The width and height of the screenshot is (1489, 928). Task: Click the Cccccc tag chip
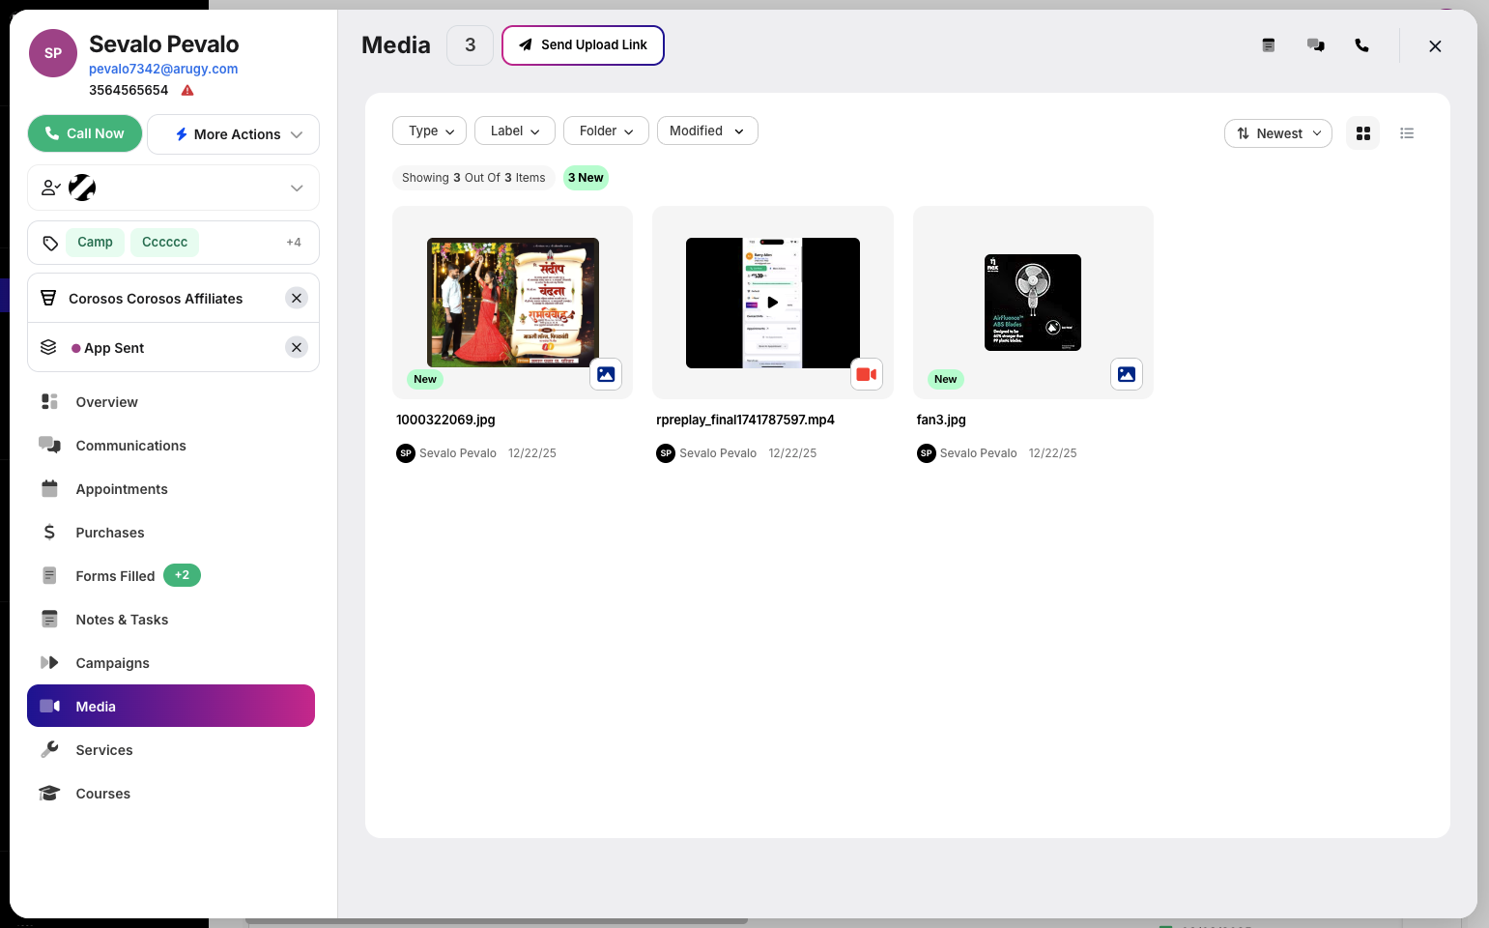click(x=165, y=243)
